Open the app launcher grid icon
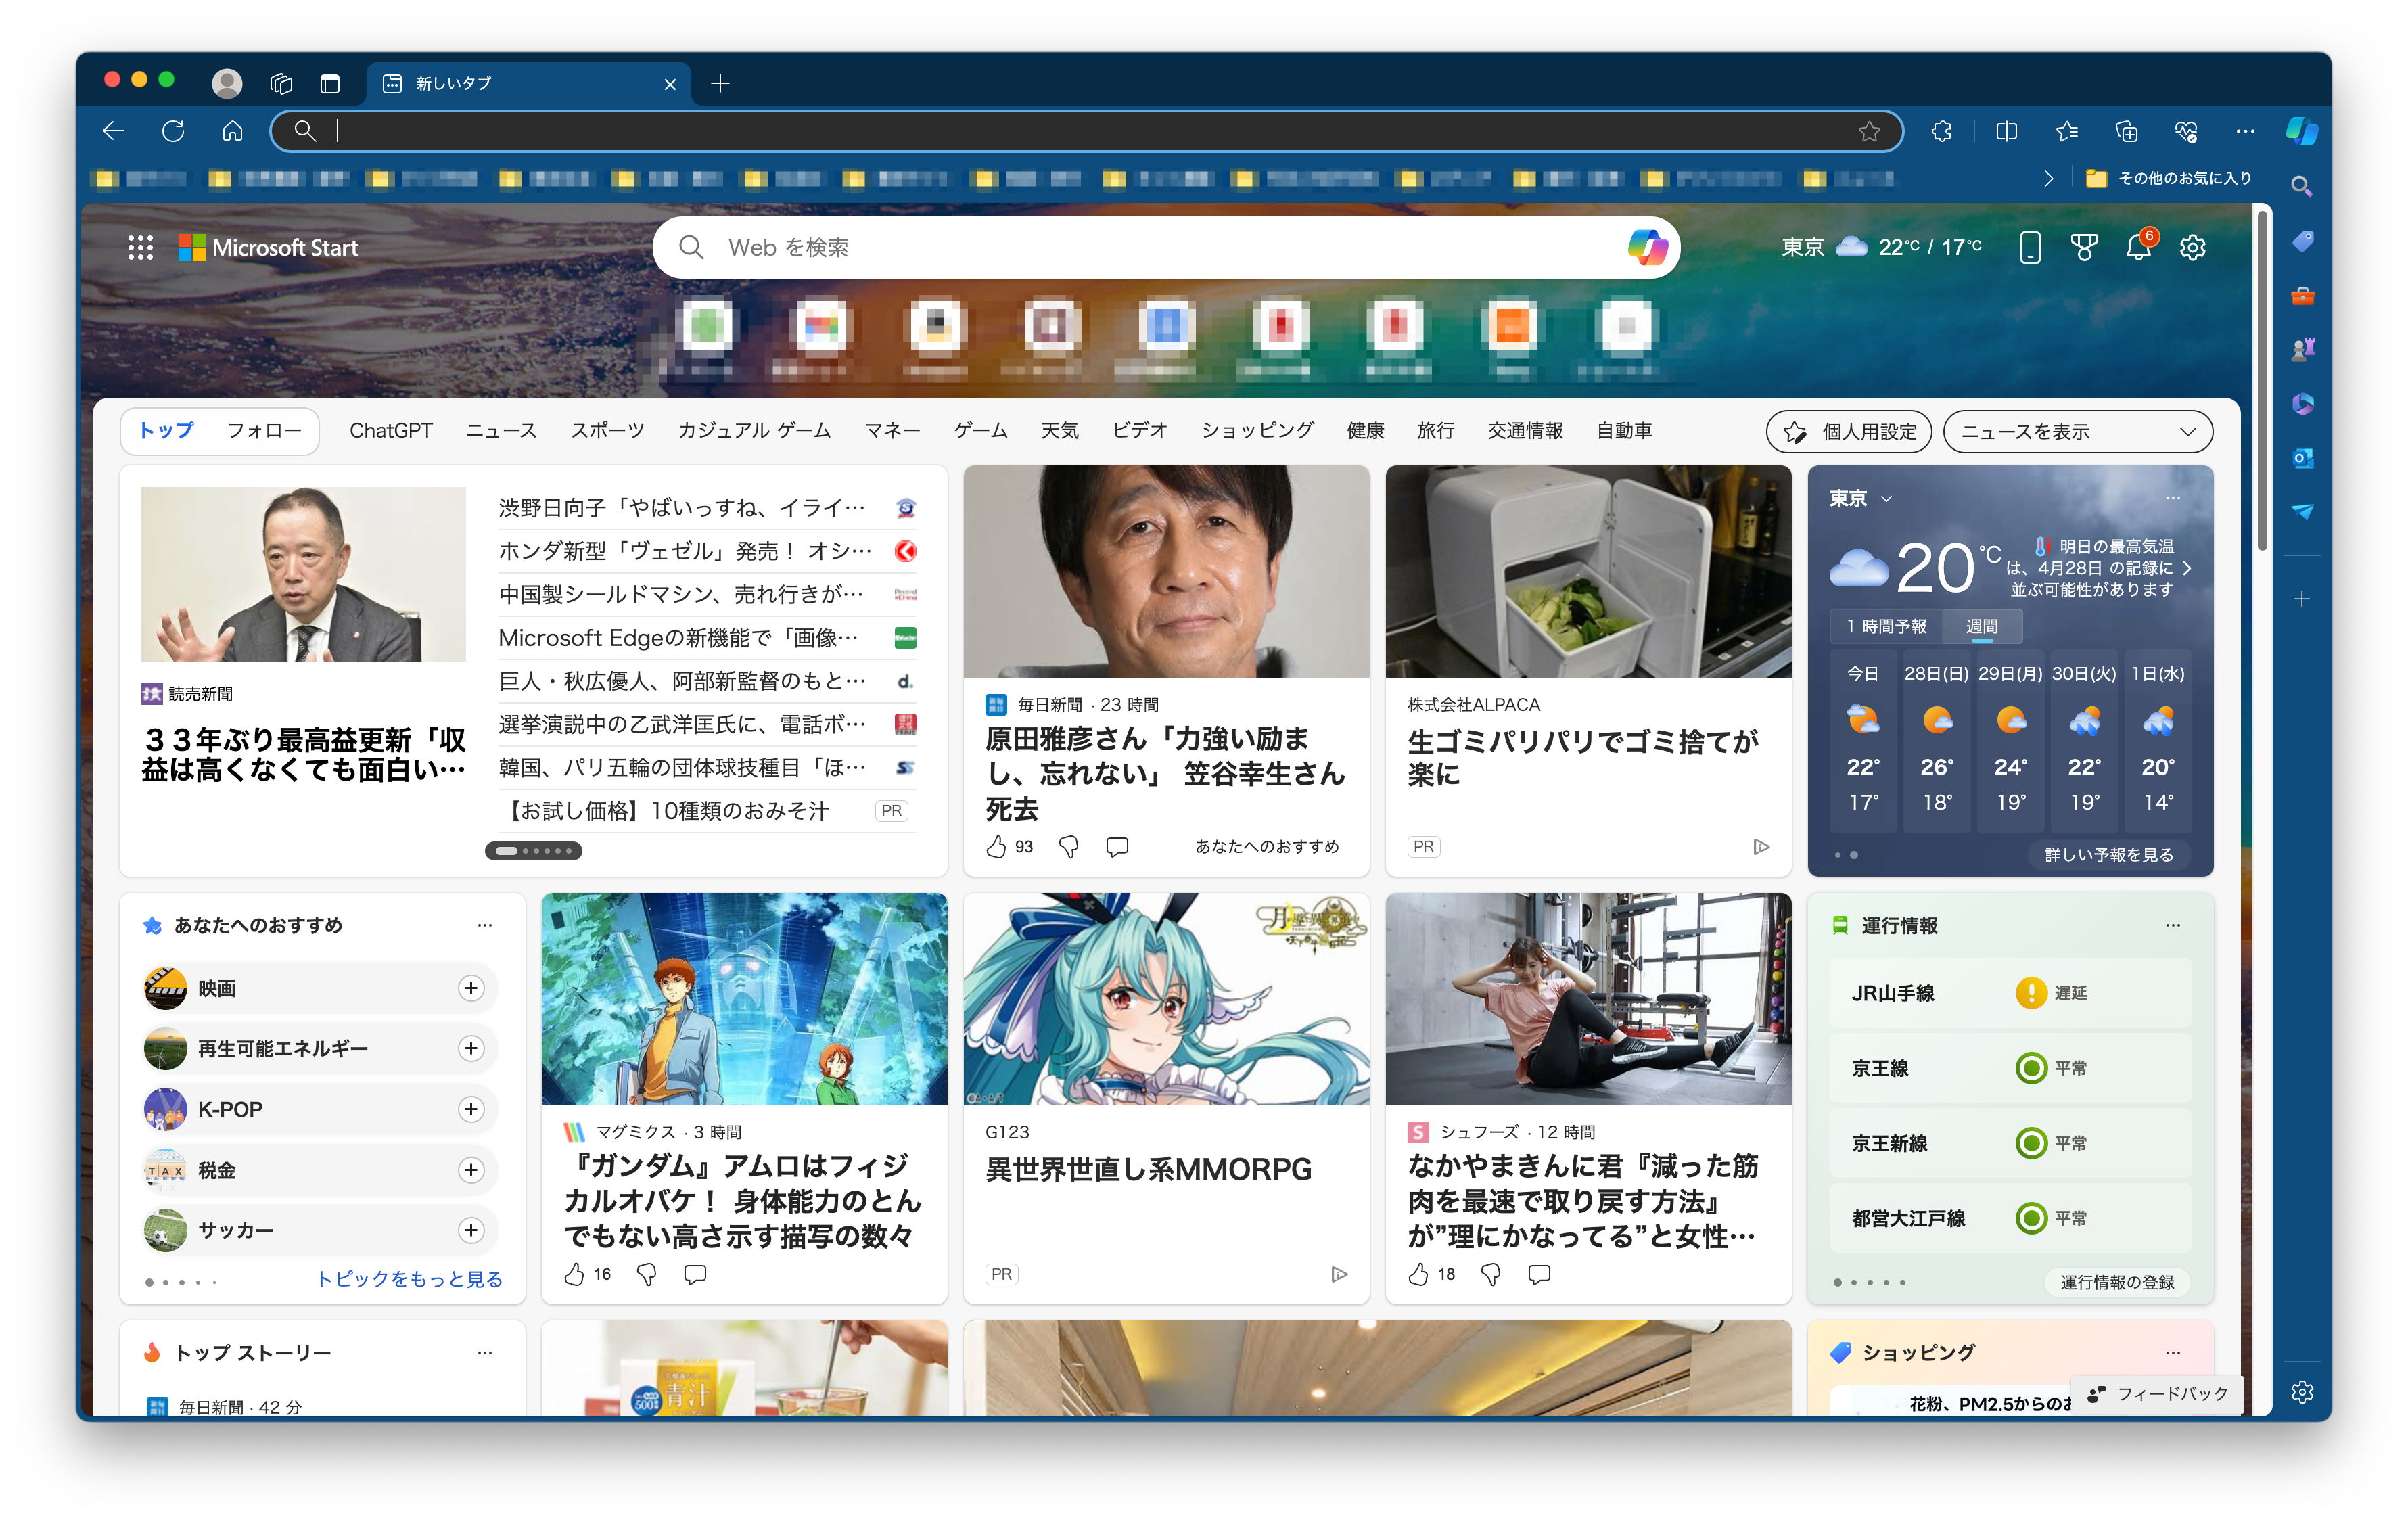The width and height of the screenshot is (2408, 1522). [140, 247]
